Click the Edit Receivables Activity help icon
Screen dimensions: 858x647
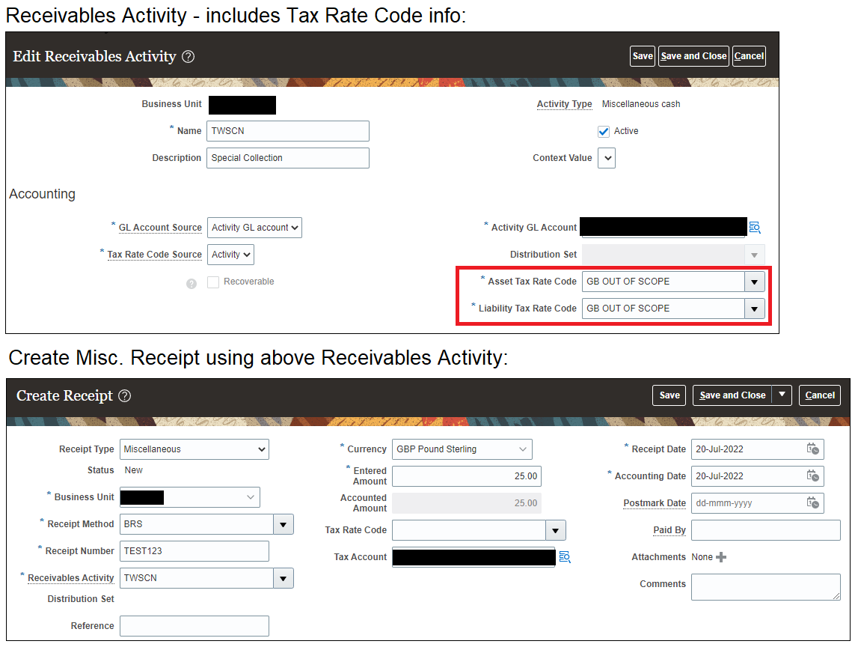pos(187,55)
